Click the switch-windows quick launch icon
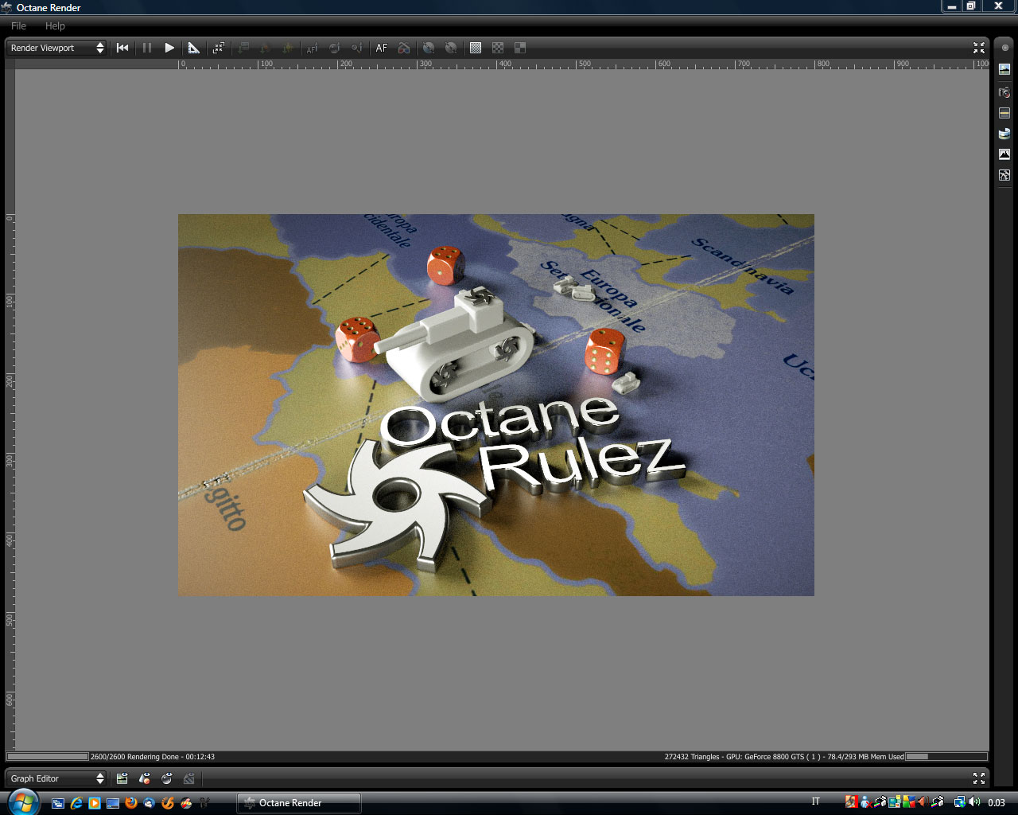The width and height of the screenshot is (1018, 815). (x=58, y=803)
